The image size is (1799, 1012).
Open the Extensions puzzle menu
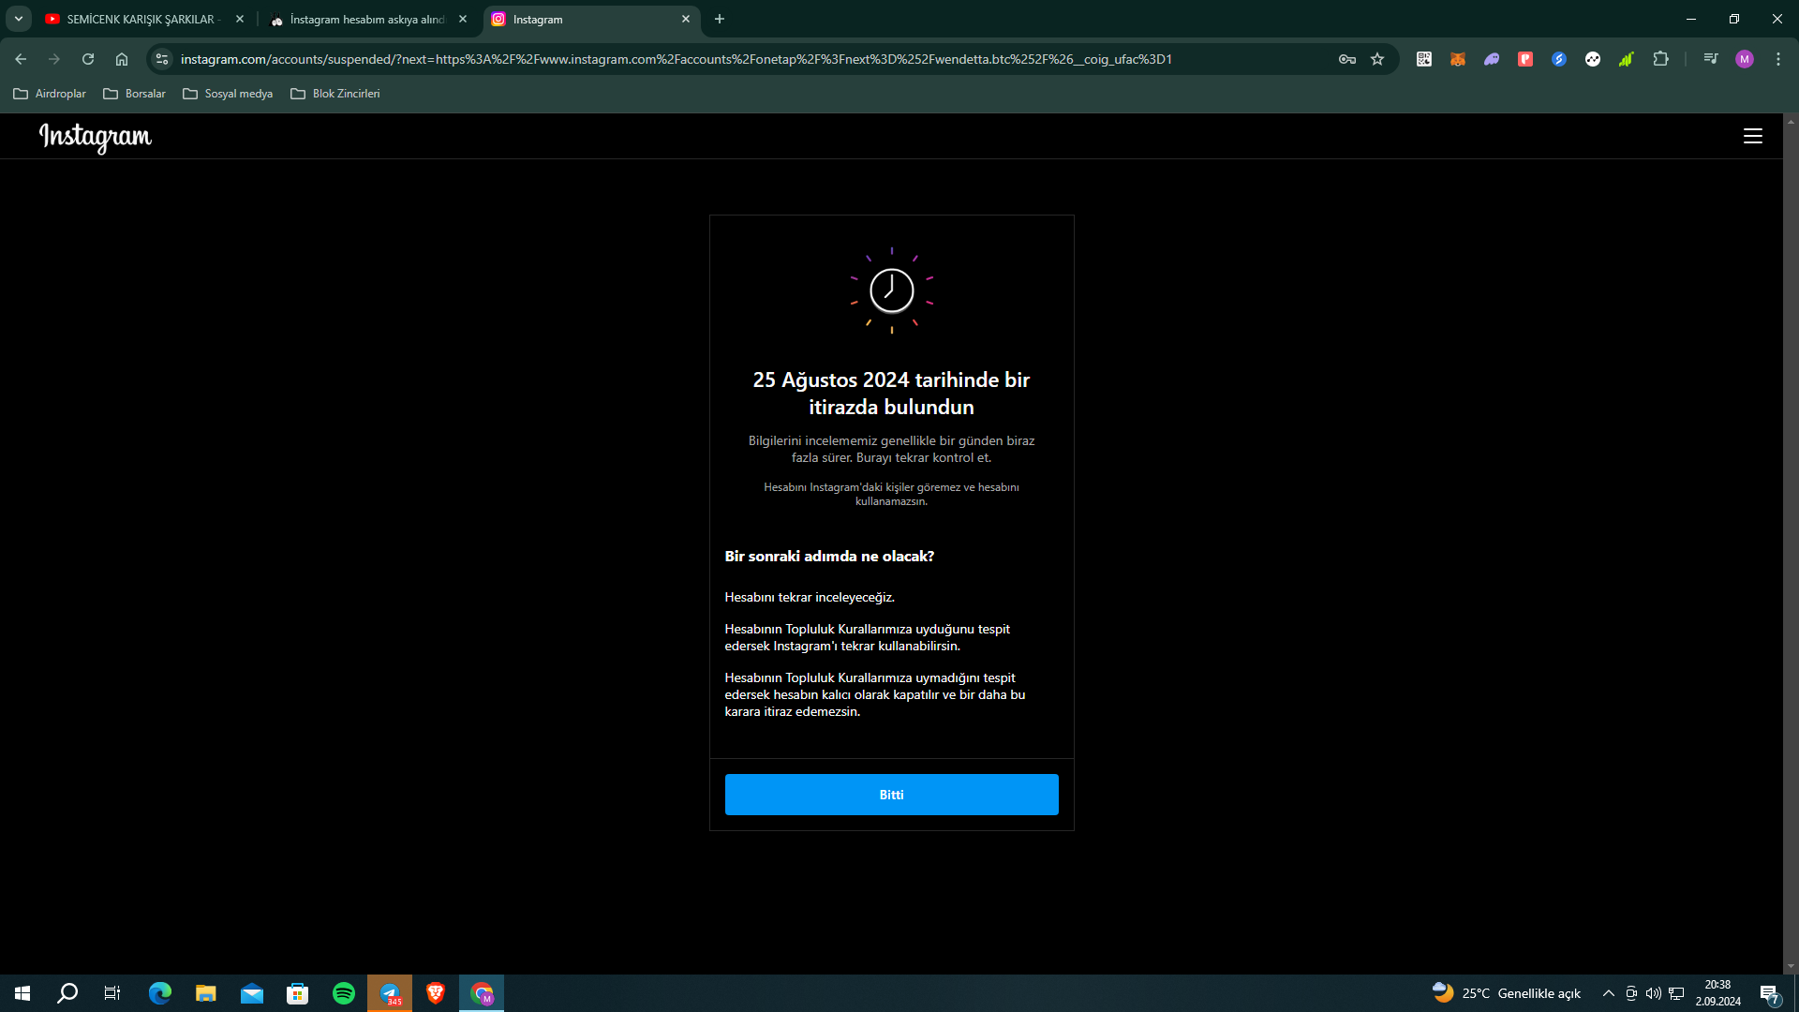point(1660,59)
